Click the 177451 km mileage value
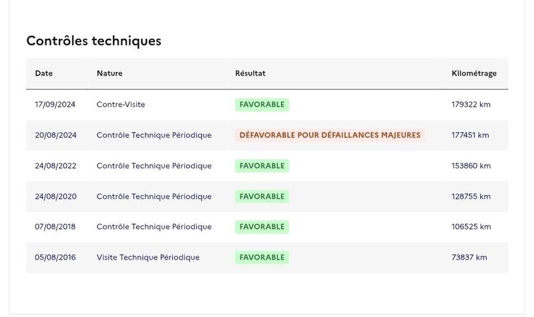 tap(471, 135)
